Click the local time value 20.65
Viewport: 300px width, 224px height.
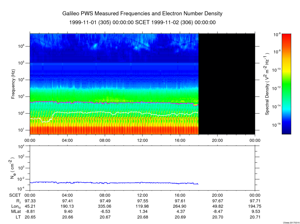tap(30, 217)
